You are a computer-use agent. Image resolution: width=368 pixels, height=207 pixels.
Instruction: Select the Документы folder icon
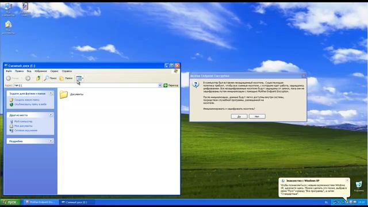(x=64, y=94)
